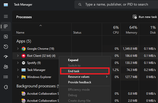Expand the Task Manager process group
Image resolution: width=158 pixels, height=103 pixels.
tap(18, 70)
